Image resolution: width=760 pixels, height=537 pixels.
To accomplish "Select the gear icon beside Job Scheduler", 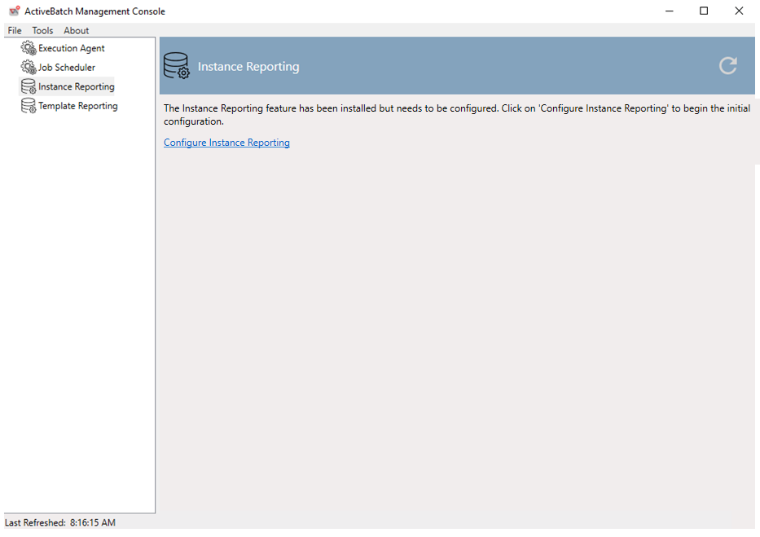I will [x=28, y=67].
